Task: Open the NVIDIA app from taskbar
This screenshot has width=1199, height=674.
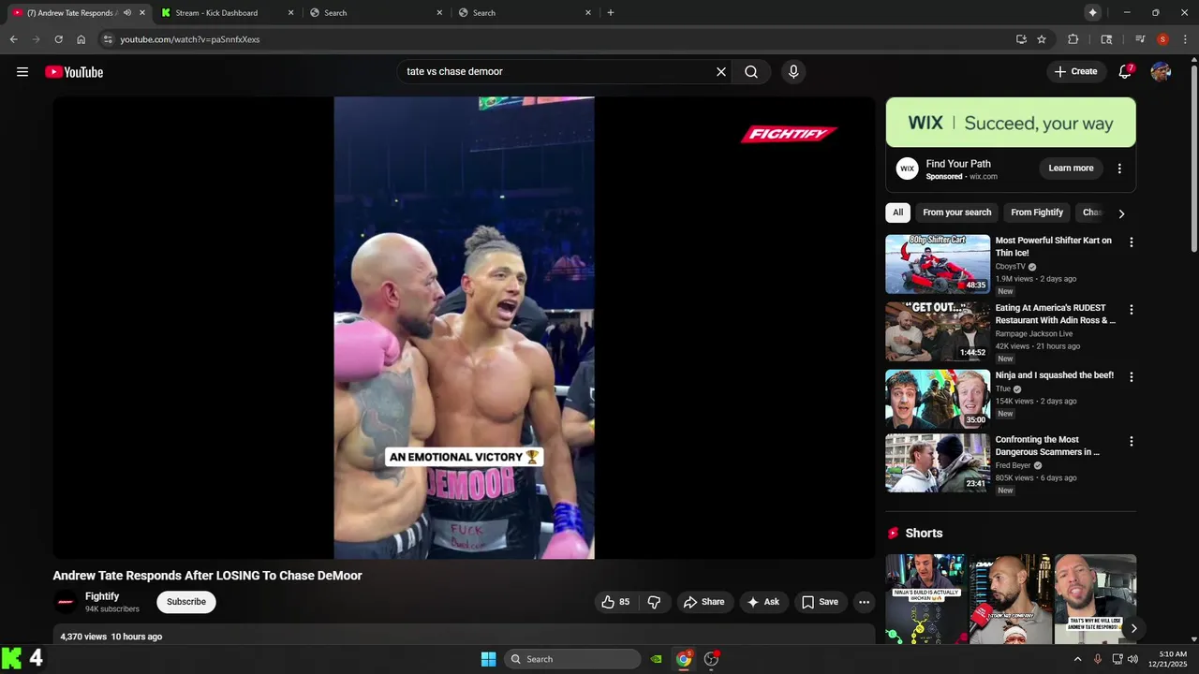Action: pos(657,659)
